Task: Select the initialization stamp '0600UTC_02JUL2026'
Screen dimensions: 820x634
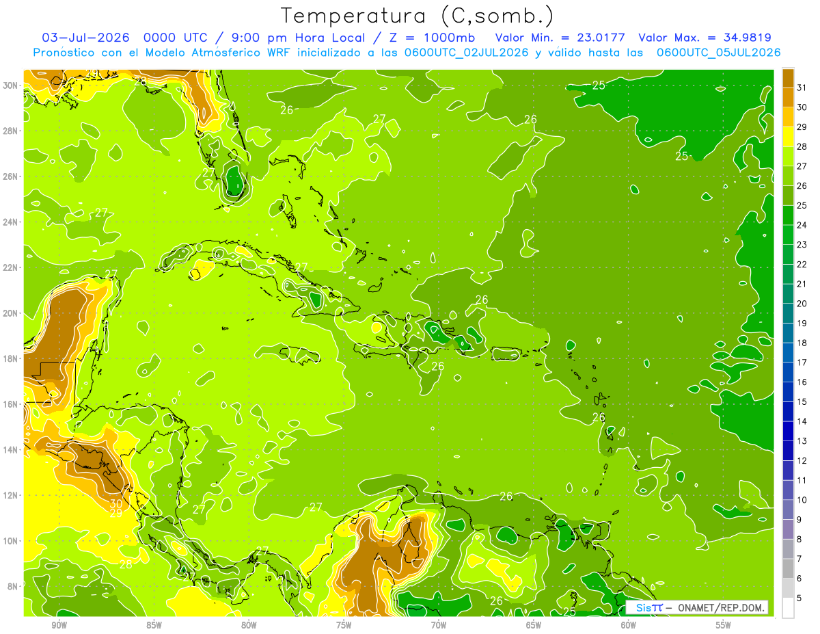Action: point(466,53)
